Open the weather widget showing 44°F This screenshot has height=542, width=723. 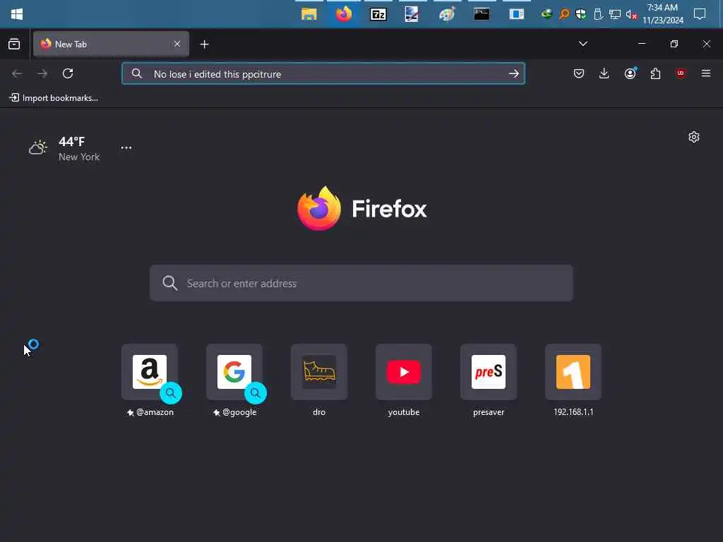coord(64,148)
